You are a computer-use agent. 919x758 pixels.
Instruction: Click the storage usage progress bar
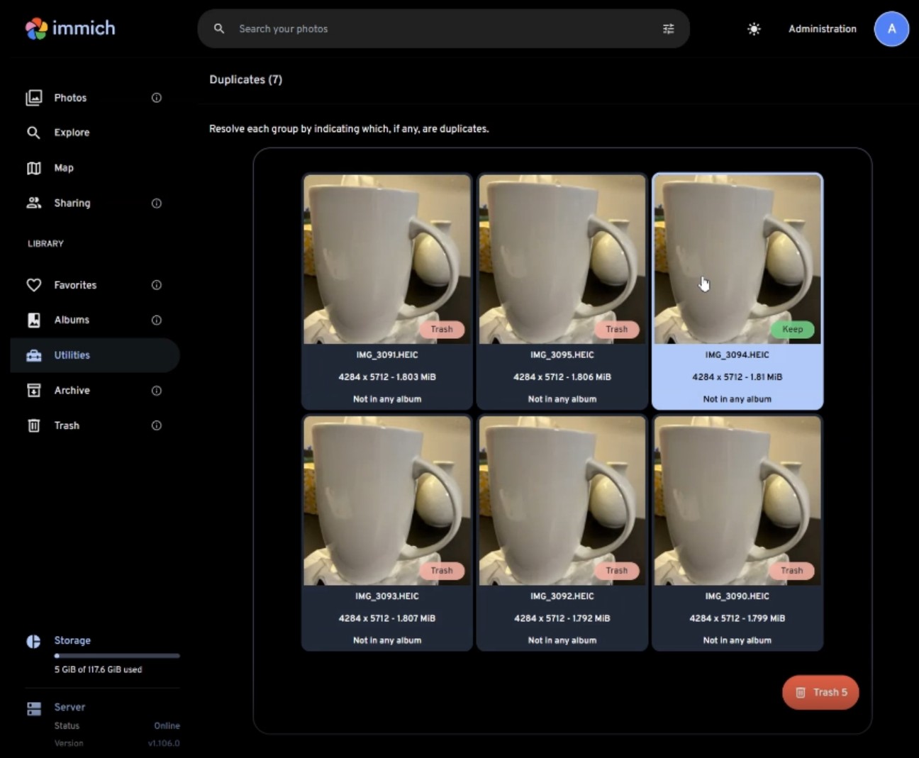pos(117,655)
